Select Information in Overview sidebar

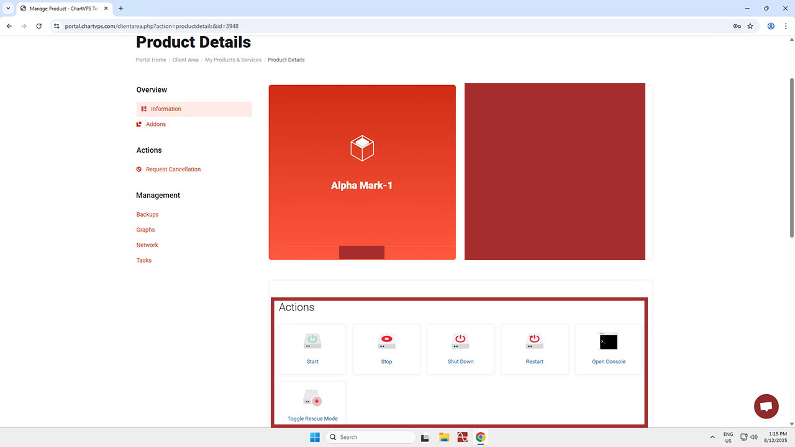pyautogui.click(x=166, y=109)
